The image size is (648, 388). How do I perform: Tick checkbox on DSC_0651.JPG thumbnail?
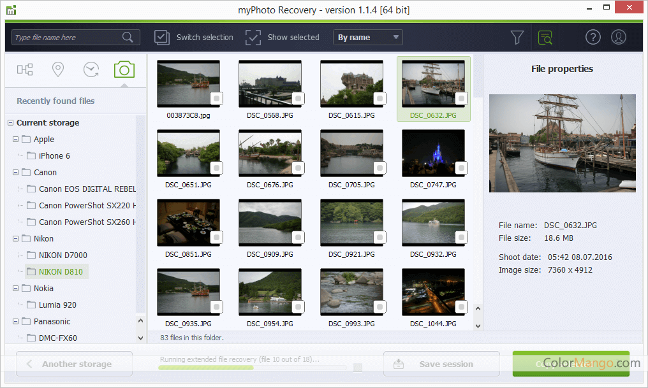click(x=217, y=168)
